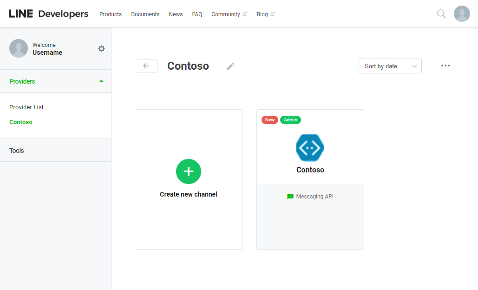Open the Documents menu item
Image resolution: width=478 pixels, height=290 pixels.
[145, 14]
